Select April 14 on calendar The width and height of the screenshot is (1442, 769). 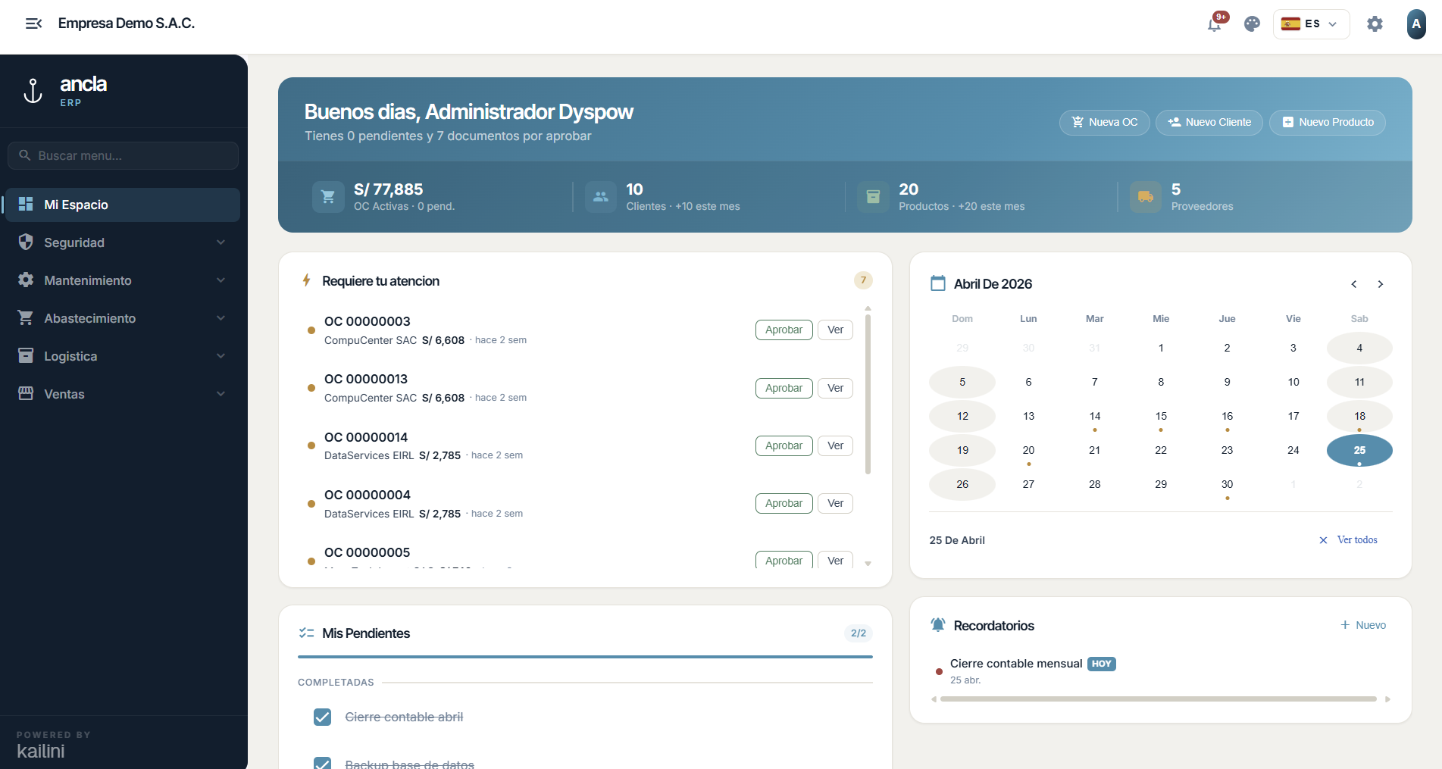[1094, 417]
